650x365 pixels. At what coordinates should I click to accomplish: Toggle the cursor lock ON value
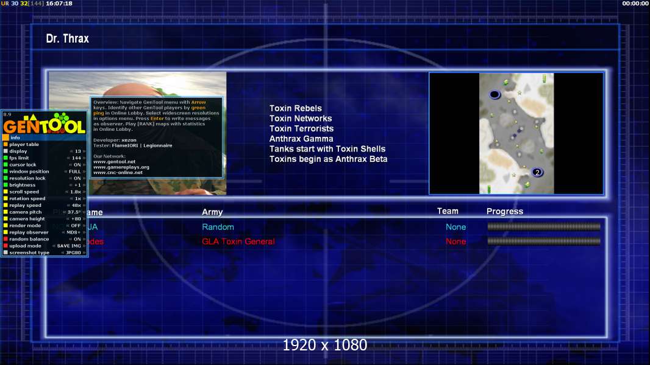[77, 164]
